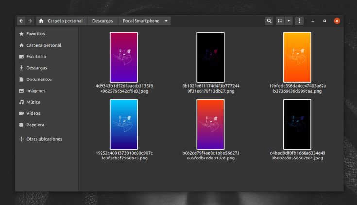Viewport: 357px width, 205px height.
Task: Select Música in the sidebar
Action: click(33, 102)
